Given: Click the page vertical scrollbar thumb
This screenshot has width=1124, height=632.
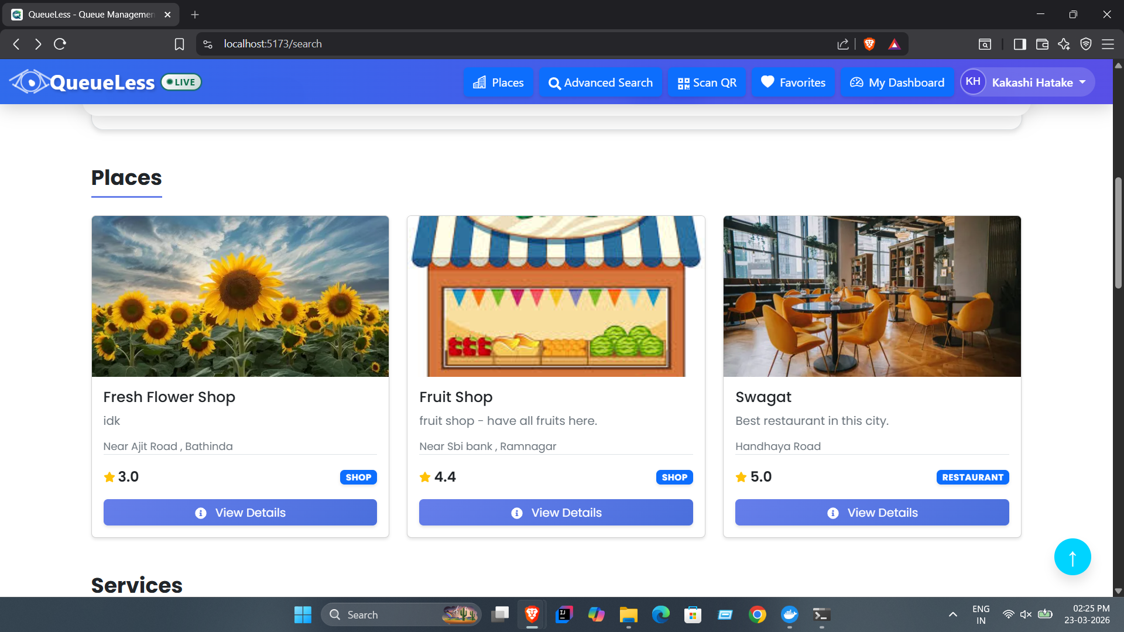Looking at the screenshot, I should pyautogui.click(x=1118, y=233).
